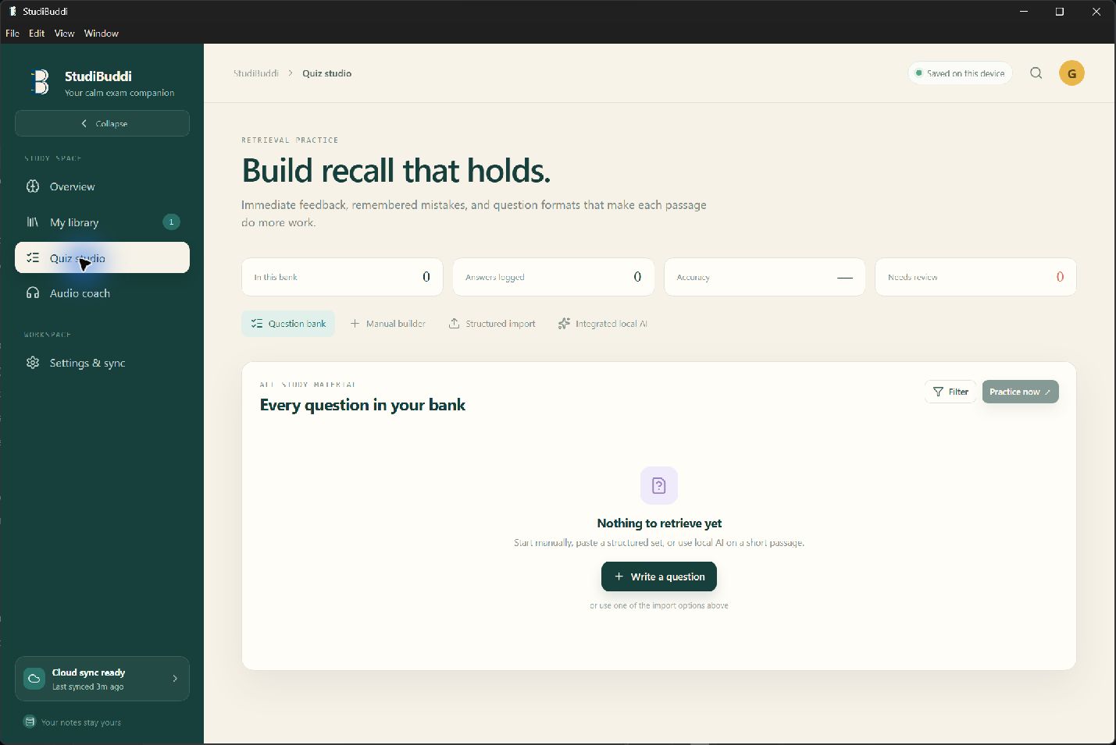This screenshot has height=745, width=1116.
Task: Click the cloud sync status icon
Action: coord(34,679)
